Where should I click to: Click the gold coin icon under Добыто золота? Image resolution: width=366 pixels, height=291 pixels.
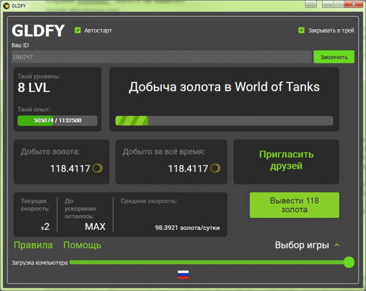97,168
